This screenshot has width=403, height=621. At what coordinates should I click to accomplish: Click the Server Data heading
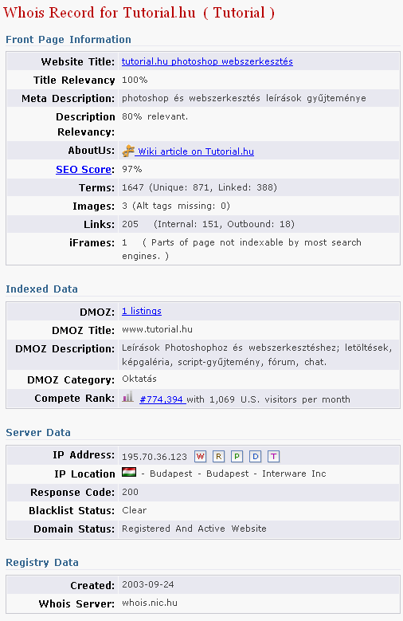pos(38,433)
